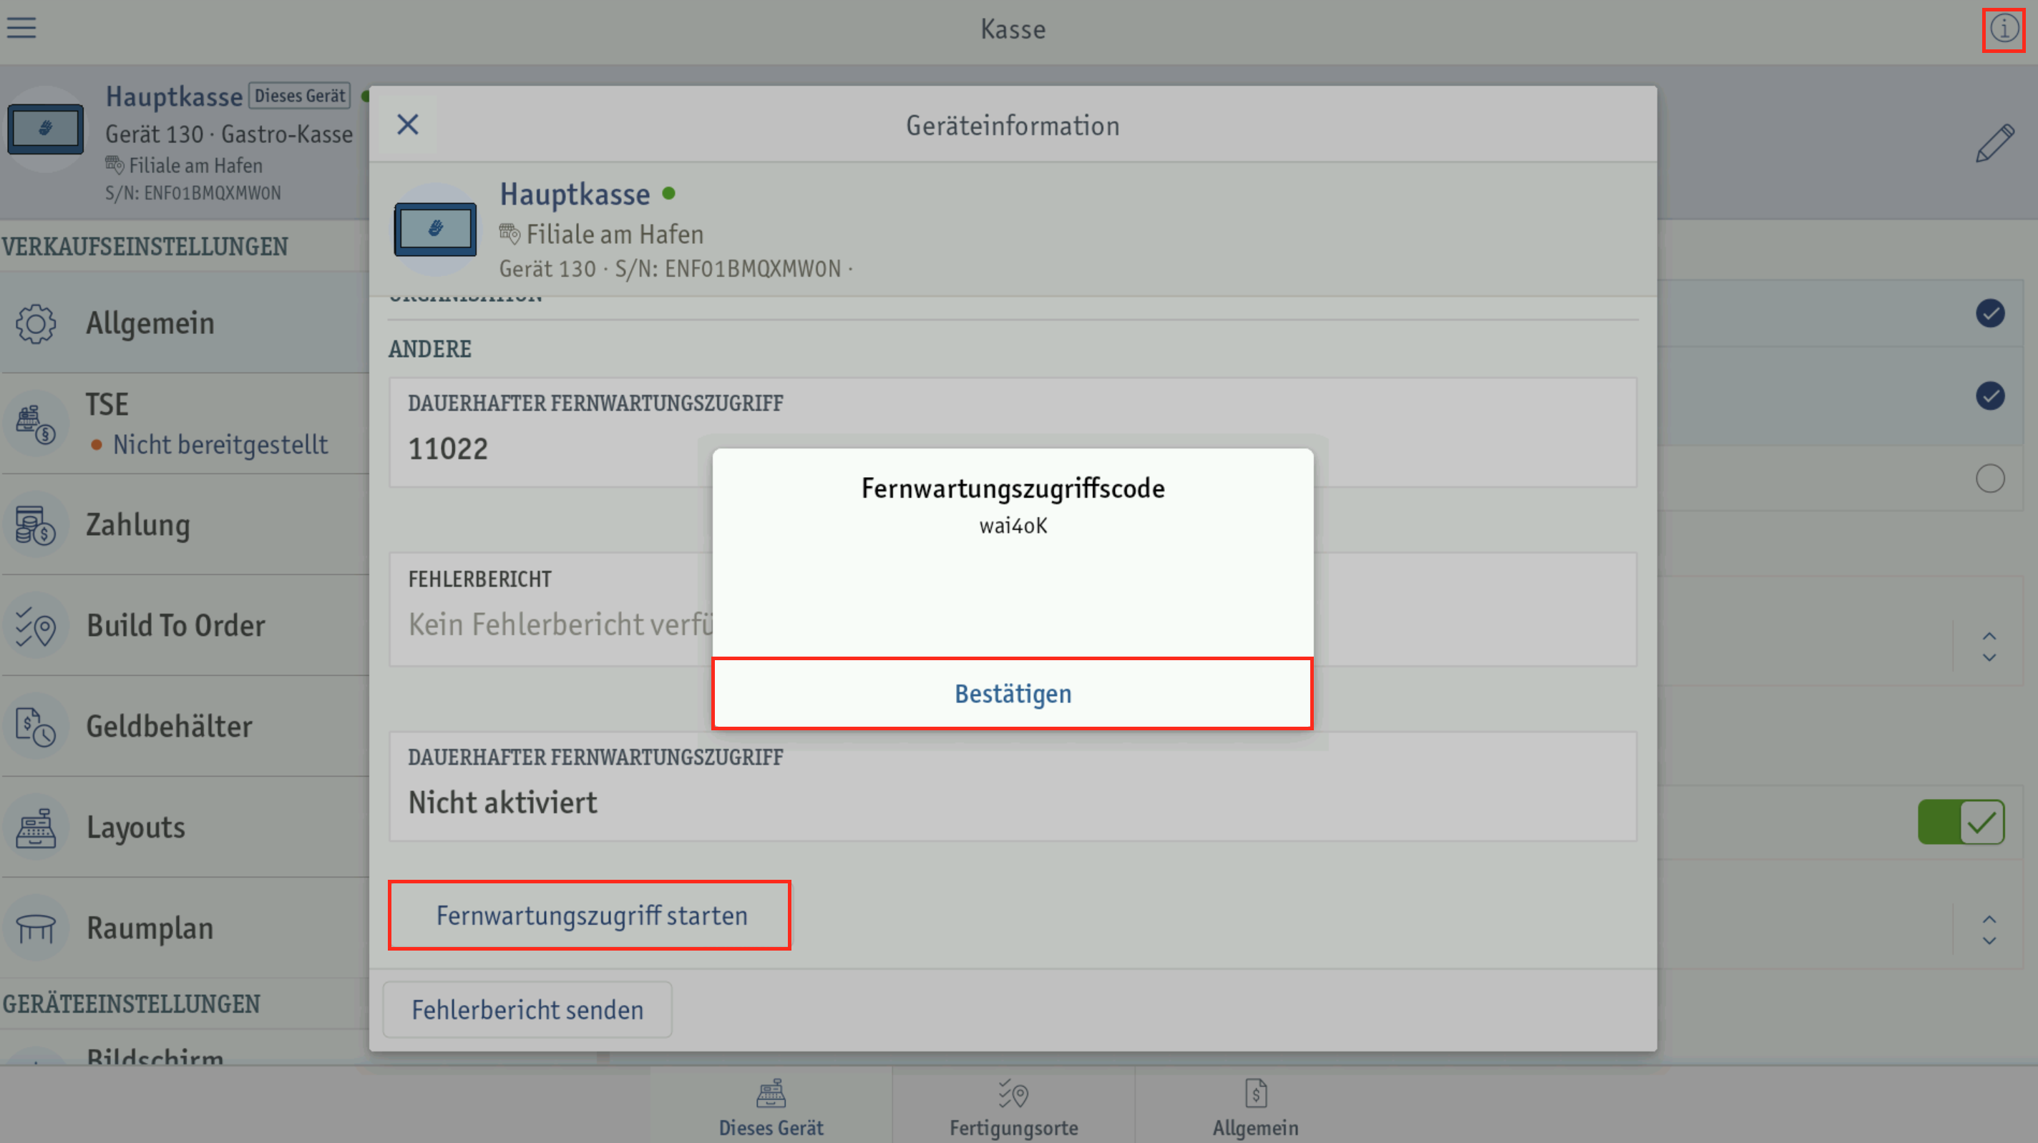
Task: Click the Raumplan table icon
Action: coord(36,928)
